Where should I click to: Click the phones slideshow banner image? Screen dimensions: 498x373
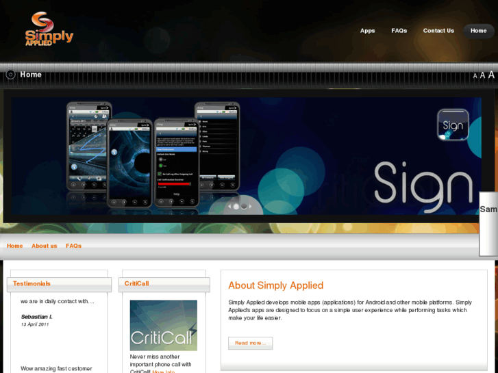[246, 156]
